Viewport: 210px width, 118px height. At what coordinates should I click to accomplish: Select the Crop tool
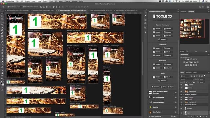(x=2, y=25)
